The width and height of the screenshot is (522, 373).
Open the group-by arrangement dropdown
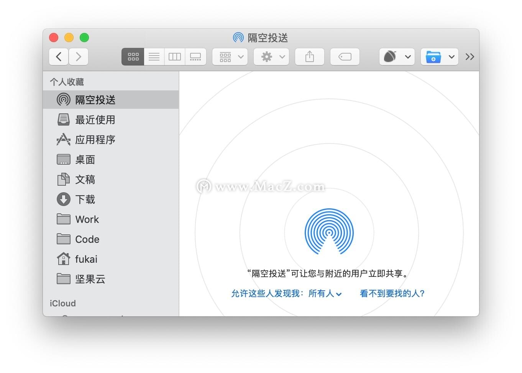(230, 57)
